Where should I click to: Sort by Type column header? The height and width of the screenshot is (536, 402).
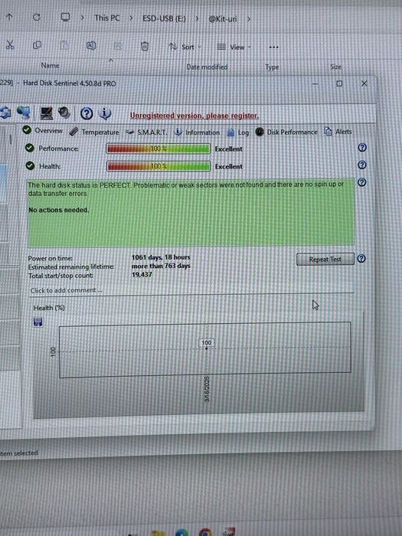coord(272,67)
